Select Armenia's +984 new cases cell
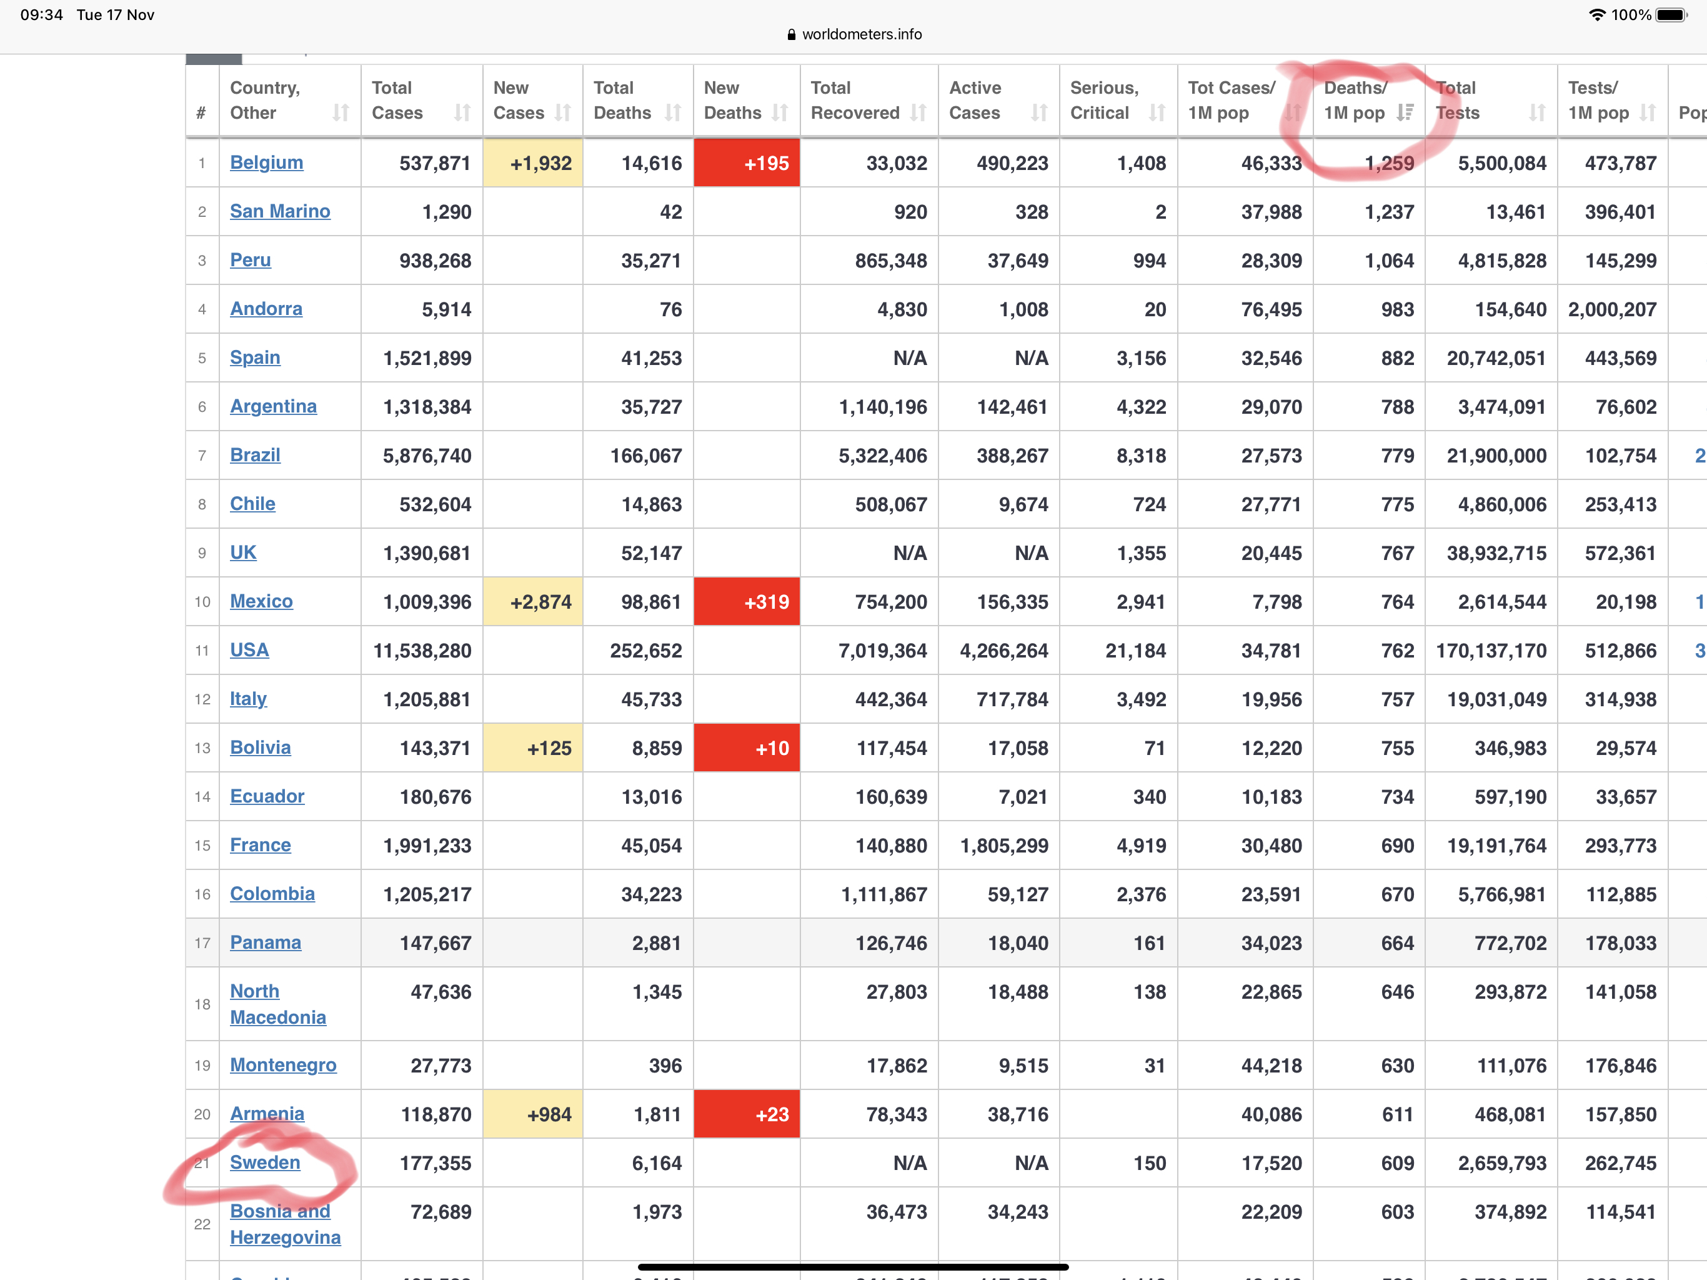The width and height of the screenshot is (1707, 1280). pyautogui.click(x=532, y=1114)
